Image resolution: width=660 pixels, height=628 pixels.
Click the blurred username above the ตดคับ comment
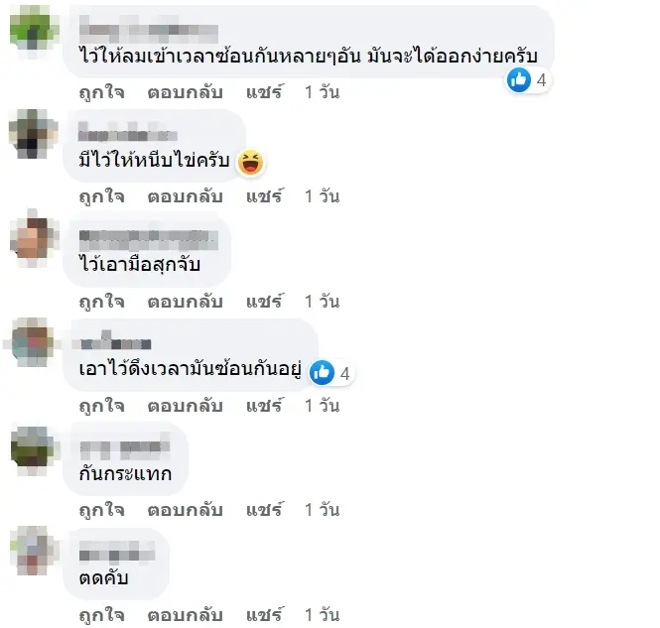[x=116, y=551]
